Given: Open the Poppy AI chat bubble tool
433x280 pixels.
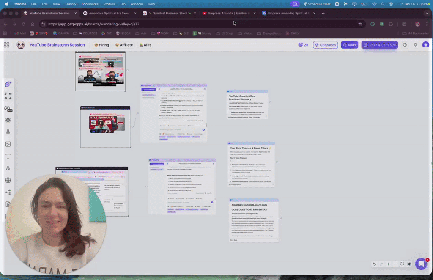Looking at the screenshot, I should 8,85.
